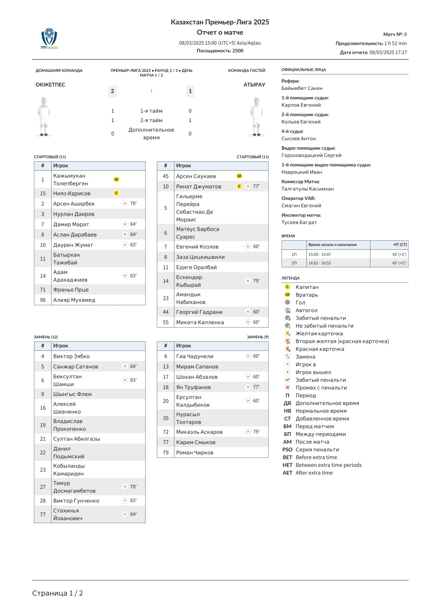Click substituted-off icon beside Арсен Аширбек
This screenshot has width=426, height=603.
pyautogui.click(x=125, y=204)
